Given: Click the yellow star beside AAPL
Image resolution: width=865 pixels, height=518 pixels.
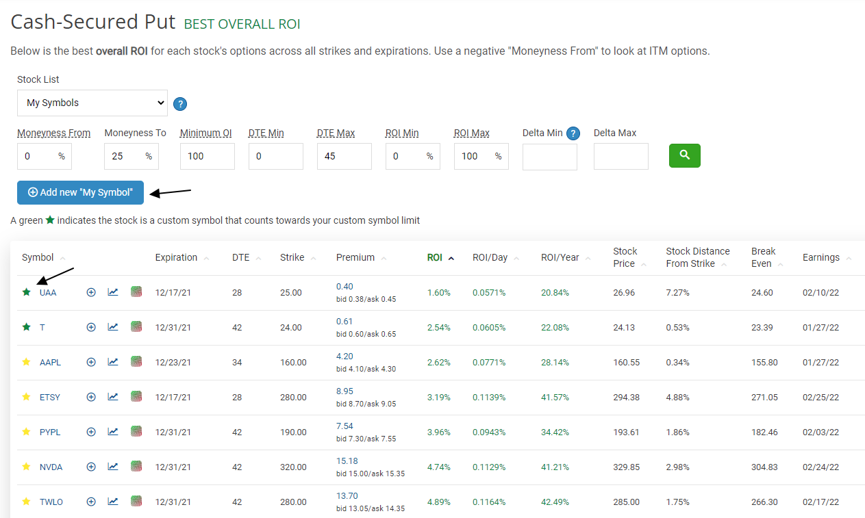Looking at the screenshot, I should 27,362.
